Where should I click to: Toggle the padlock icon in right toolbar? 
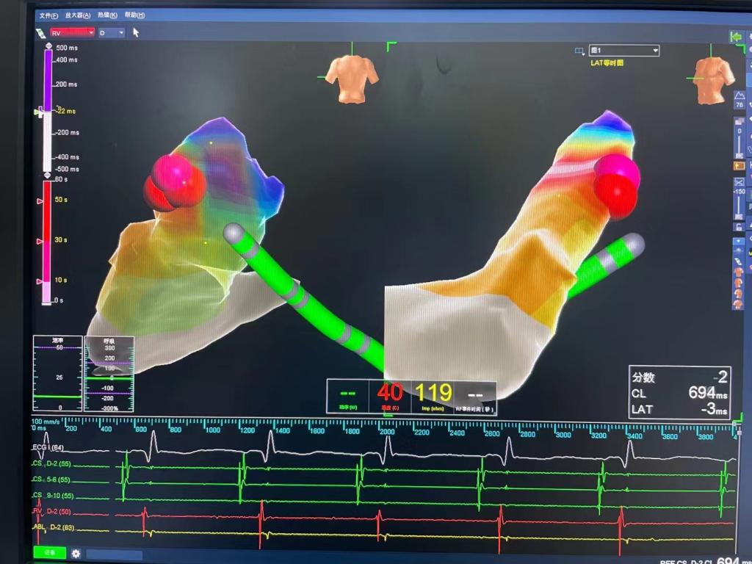739,227
